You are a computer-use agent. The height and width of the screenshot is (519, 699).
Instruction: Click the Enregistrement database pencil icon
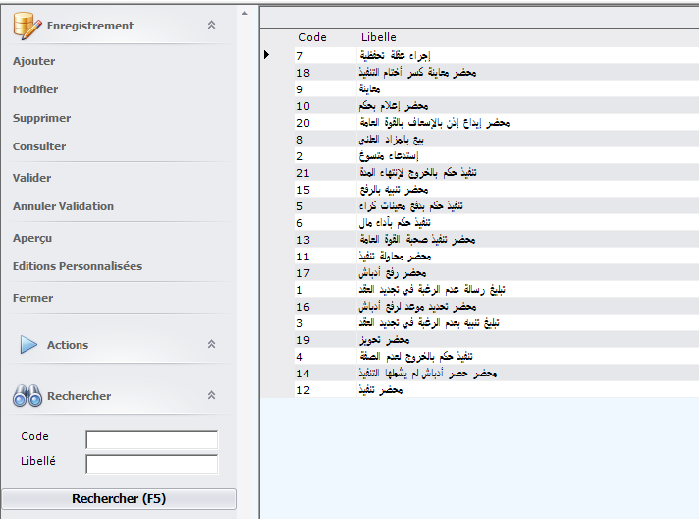tap(27, 26)
